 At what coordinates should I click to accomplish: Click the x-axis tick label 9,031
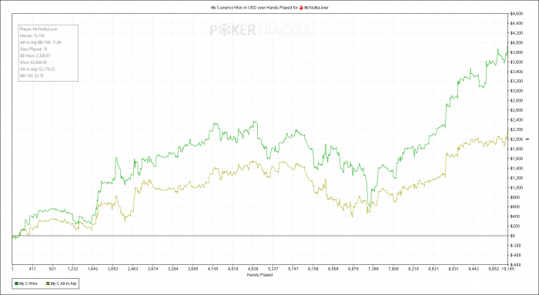pyautogui.click(x=454, y=269)
